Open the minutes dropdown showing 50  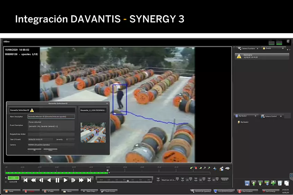(204, 179)
